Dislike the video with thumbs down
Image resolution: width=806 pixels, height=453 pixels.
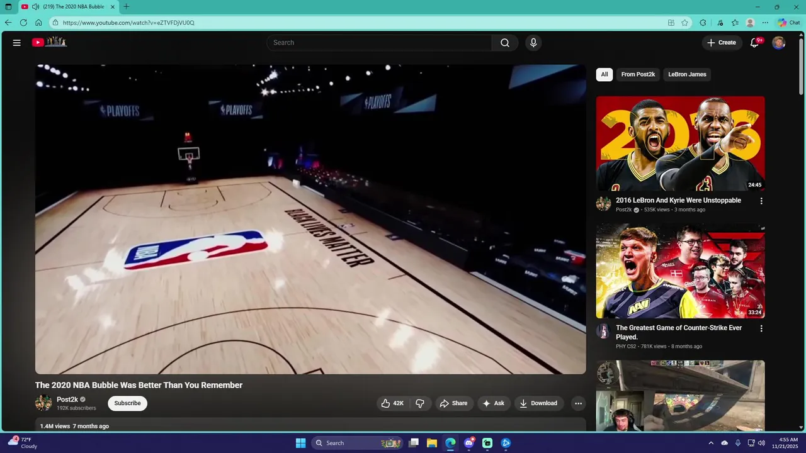[420, 403]
